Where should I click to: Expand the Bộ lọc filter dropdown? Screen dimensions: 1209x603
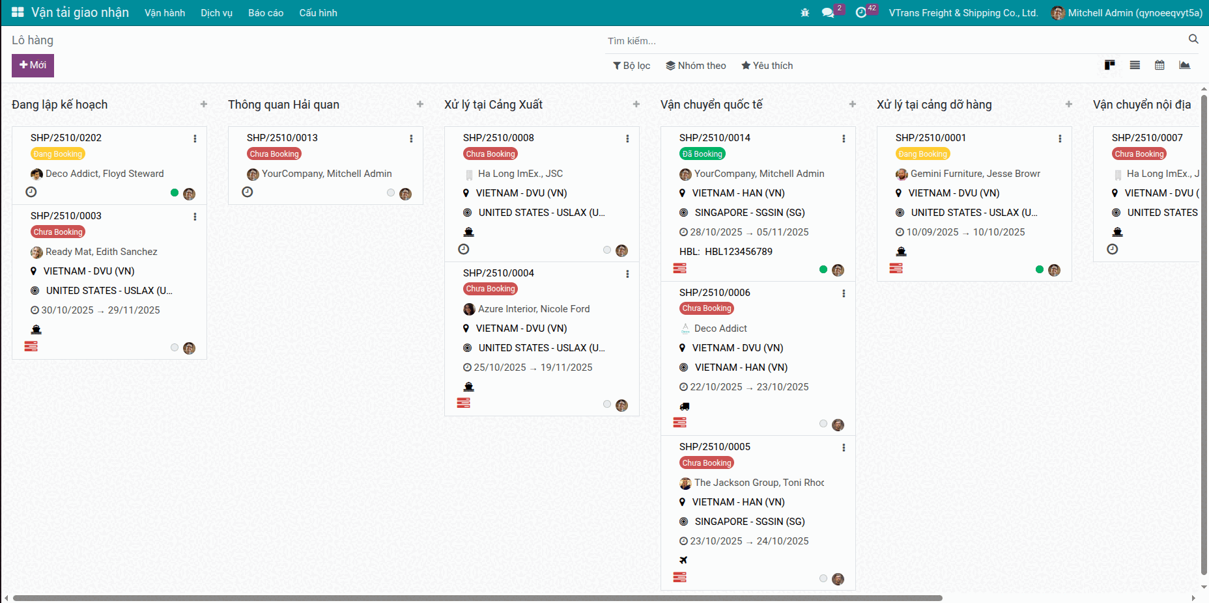pos(631,66)
